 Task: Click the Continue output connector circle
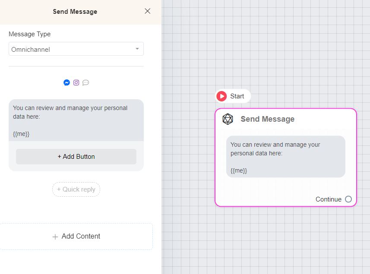coord(348,199)
